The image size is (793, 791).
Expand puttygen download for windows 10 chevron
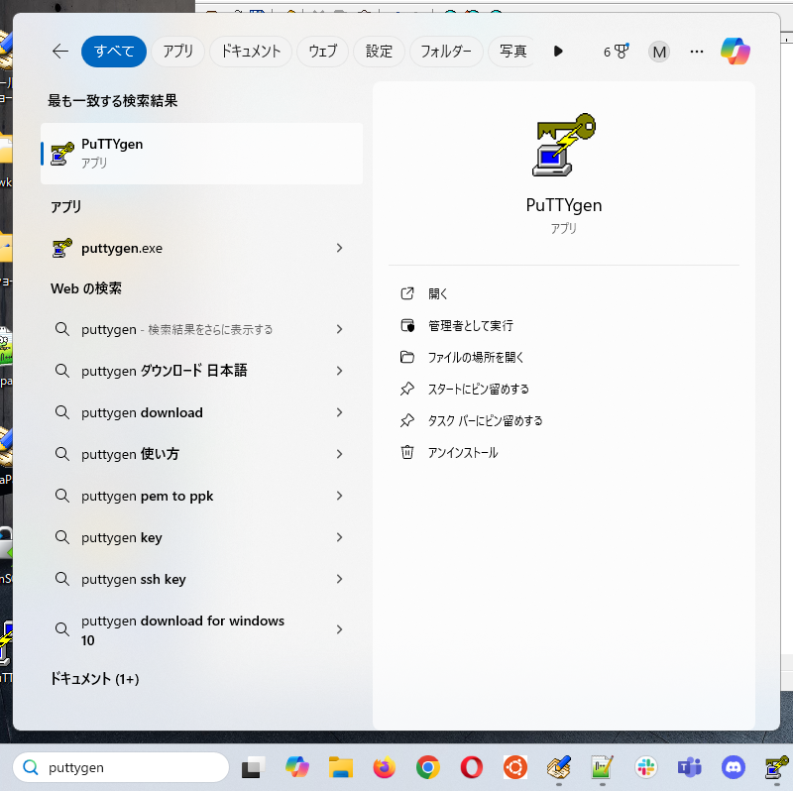[x=339, y=629]
